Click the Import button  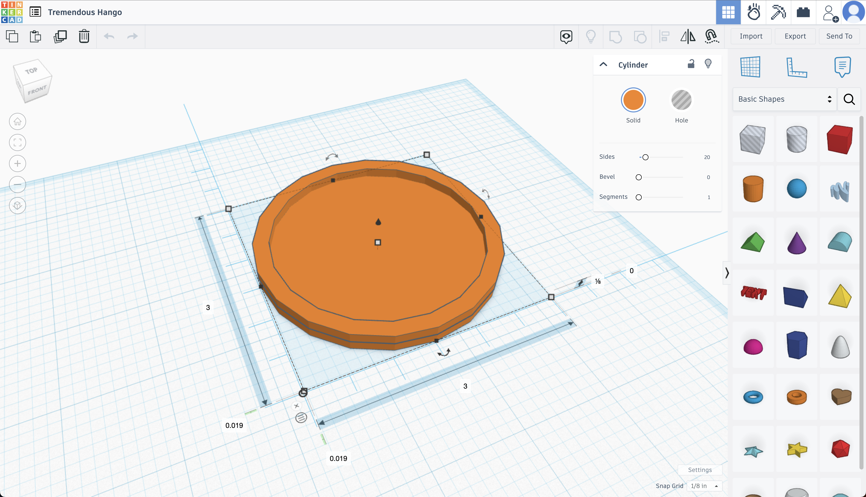pos(751,36)
